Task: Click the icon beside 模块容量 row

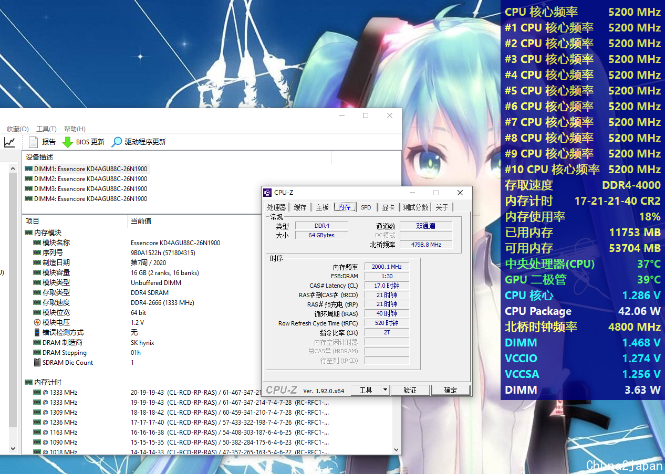Action: (37, 272)
